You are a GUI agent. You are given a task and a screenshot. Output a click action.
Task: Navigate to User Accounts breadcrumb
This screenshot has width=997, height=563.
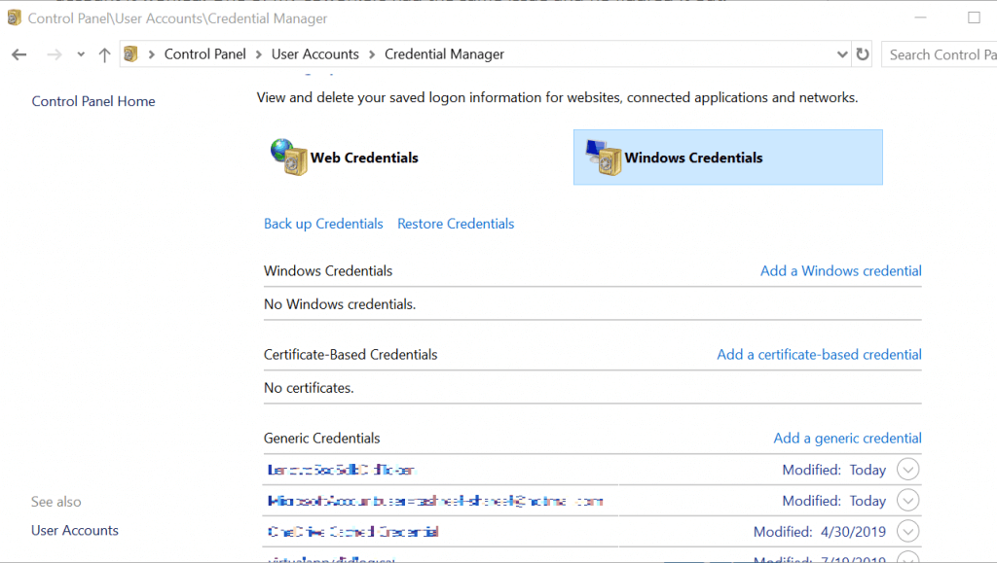coord(314,53)
